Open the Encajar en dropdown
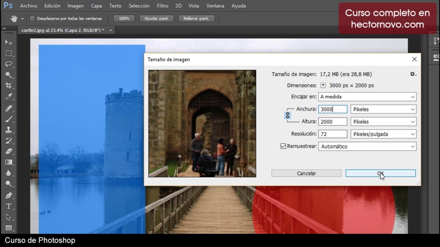Viewport: 440px width, 247px height. [x=367, y=97]
